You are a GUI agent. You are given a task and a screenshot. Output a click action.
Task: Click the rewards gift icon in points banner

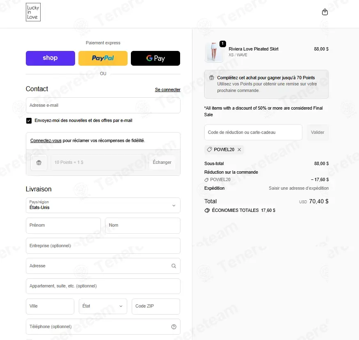pos(212,78)
